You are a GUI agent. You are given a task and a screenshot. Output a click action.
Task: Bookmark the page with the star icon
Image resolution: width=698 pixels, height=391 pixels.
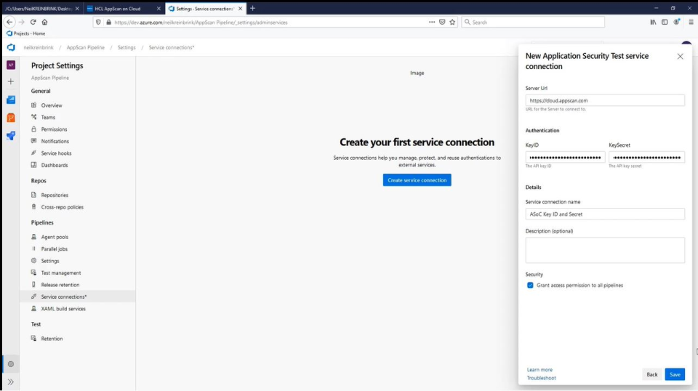[x=452, y=22]
